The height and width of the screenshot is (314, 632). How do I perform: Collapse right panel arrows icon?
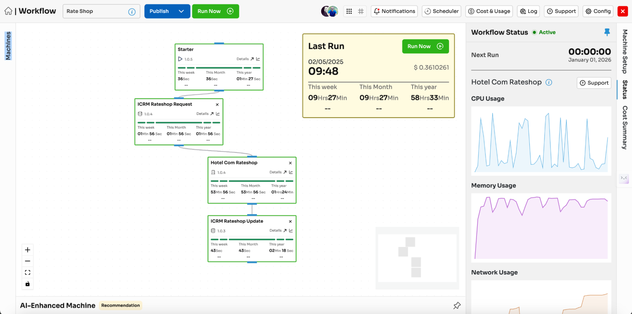point(623,178)
